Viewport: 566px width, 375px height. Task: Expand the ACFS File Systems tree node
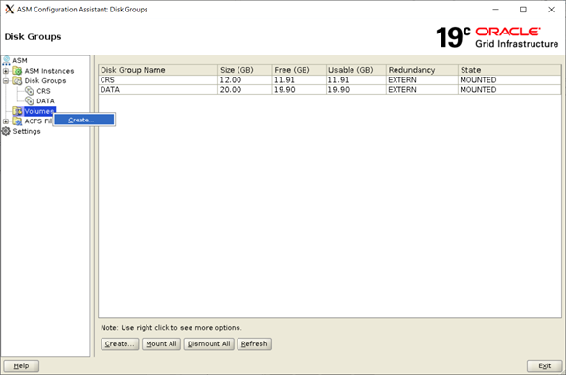coord(6,121)
